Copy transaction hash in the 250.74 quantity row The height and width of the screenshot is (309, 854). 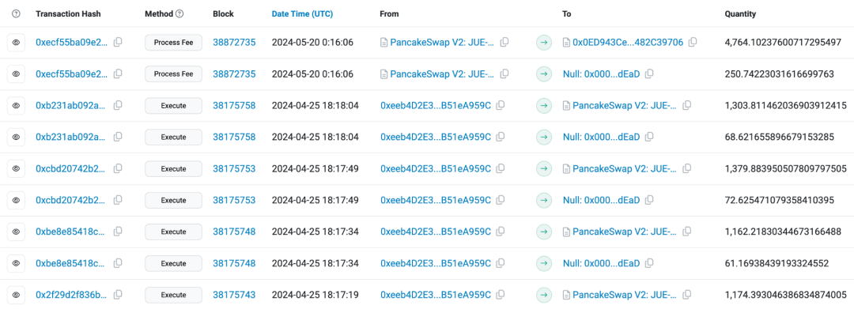pyautogui.click(x=118, y=74)
